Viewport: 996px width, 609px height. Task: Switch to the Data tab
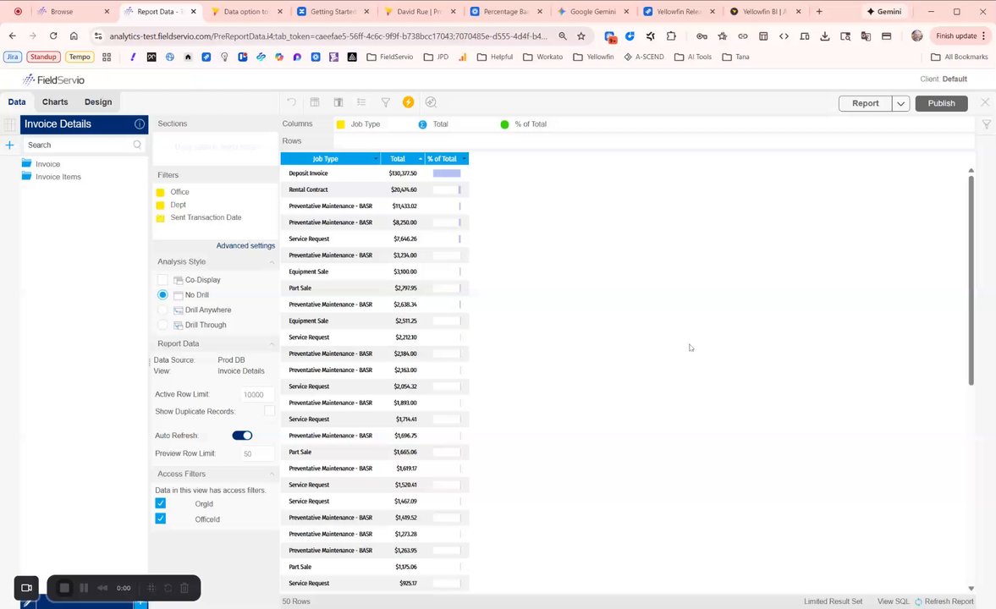(x=17, y=101)
